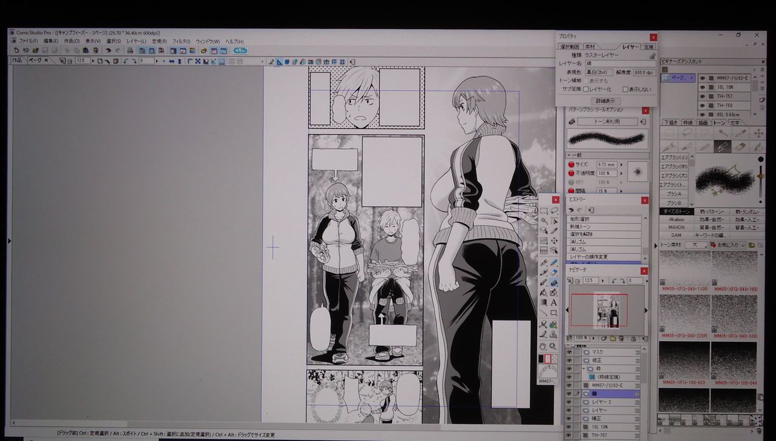Image resolution: width=776 pixels, height=441 pixels.
Task: Hide the 線 layer
Action: tap(569, 393)
